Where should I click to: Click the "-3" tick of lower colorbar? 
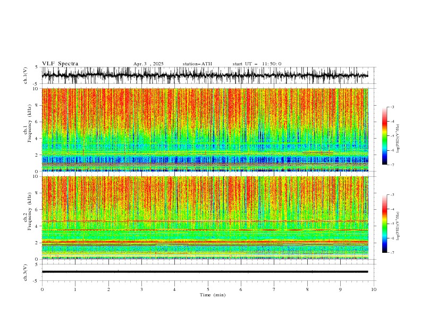392,194
